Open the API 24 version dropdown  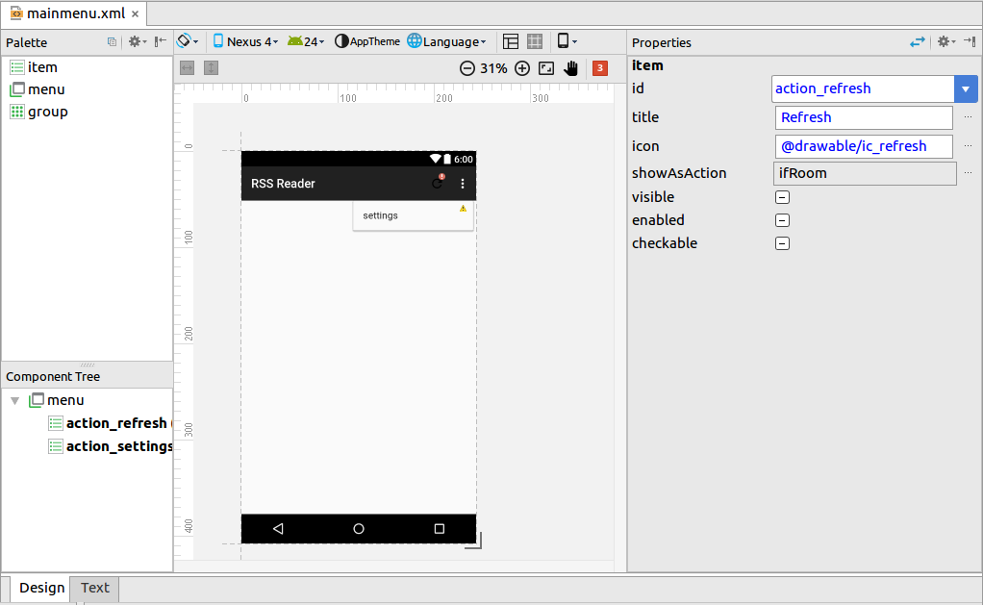[x=306, y=41]
